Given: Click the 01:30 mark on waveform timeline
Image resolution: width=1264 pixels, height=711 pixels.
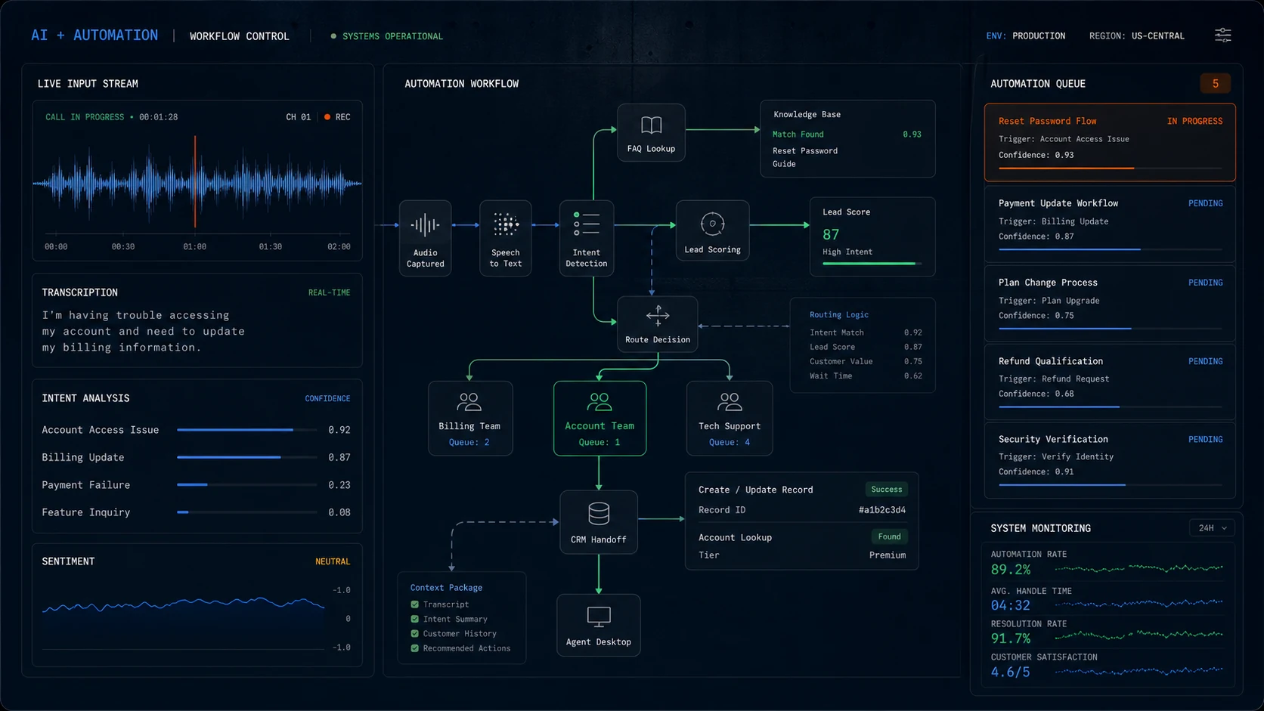Looking at the screenshot, I should tap(270, 246).
